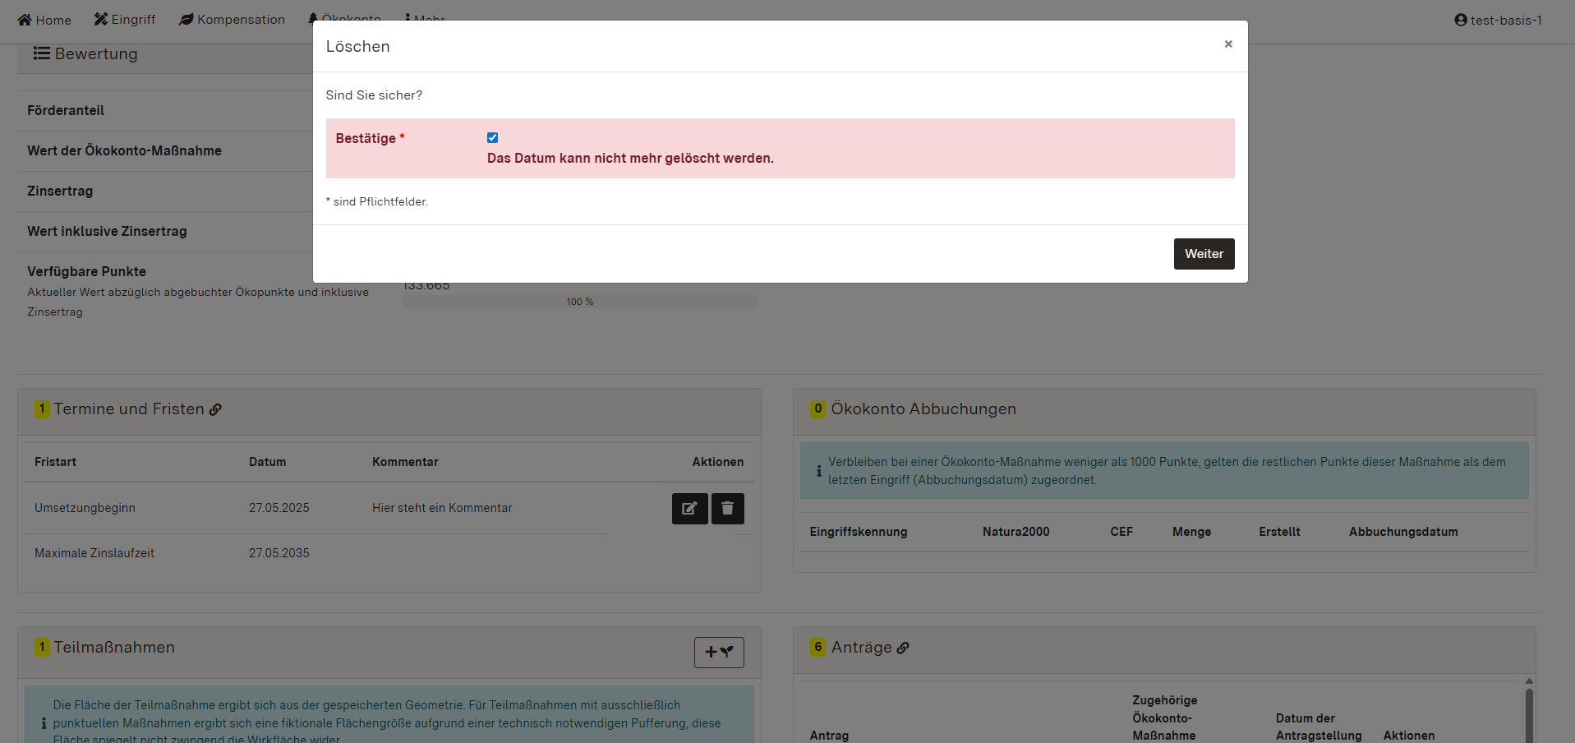
Task: Click the Umsetzungbeginn deadline link
Action: pos(85,508)
